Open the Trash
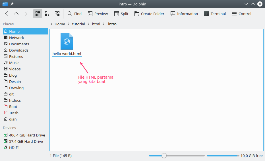Viewport: 265px width, 161px height. (x=25, y=113)
